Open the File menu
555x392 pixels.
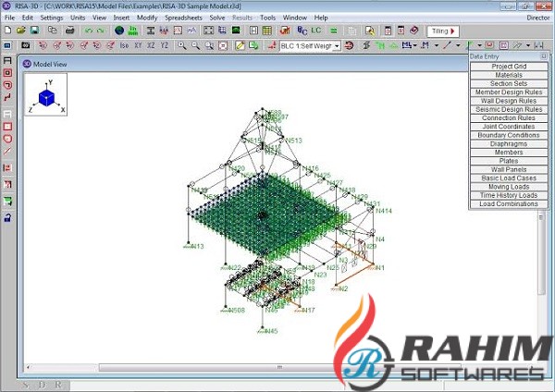coord(9,18)
